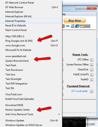Expand Anti-Virus Removal Tools submenu arrow
This screenshot has height=127, width=98.
point(59,114)
